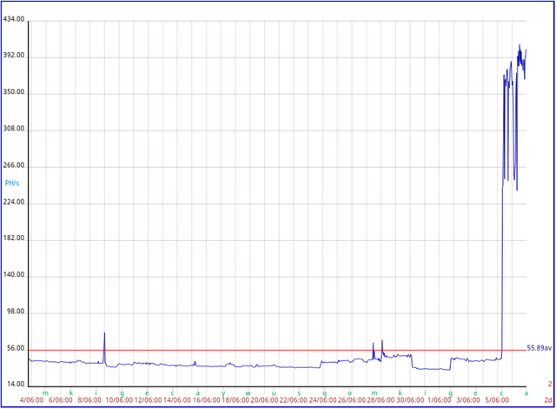Click the 434.00 y-axis label
Image resolution: width=556 pixels, height=409 pixels.
click(x=14, y=19)
